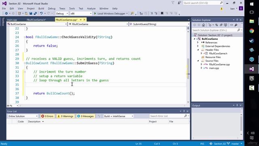This screenshot has width=259, height=146.
Task: Click the notifications flag icon in the title bar
Action: click(x=173, y=3)
